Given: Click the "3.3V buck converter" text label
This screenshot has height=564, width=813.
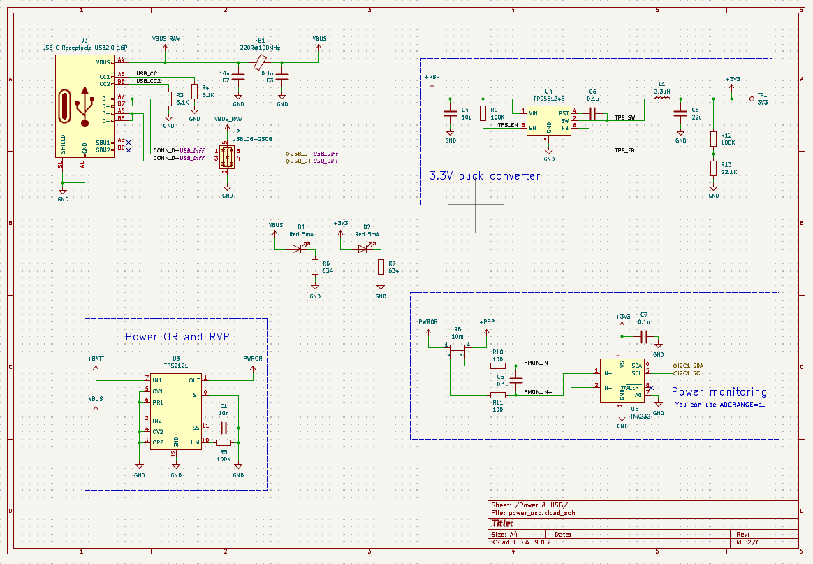Looking at the screenshot, I should [484, 176].
